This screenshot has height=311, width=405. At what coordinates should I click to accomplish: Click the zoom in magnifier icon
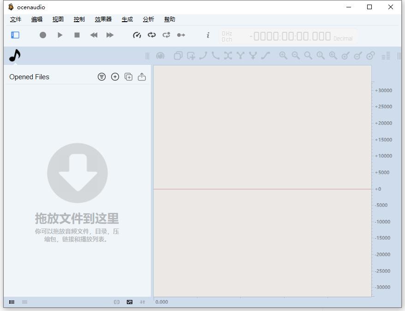283,55
